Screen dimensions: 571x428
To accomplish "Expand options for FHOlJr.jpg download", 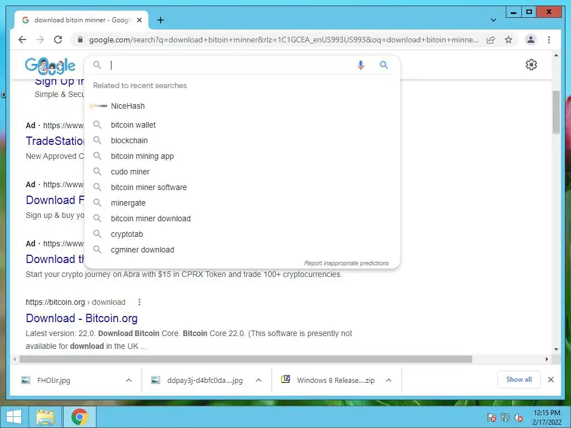I will [x=129, y=380].
